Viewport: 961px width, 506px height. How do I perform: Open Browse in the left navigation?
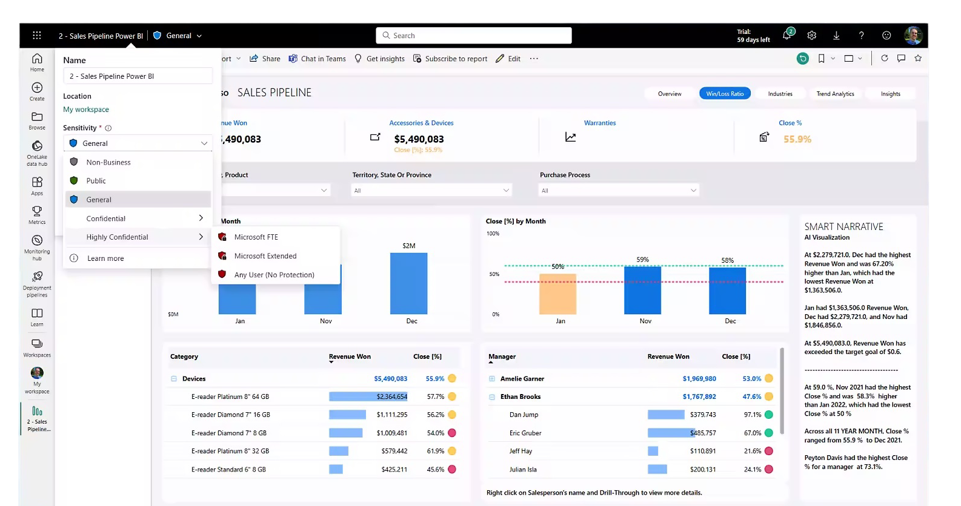37,120
